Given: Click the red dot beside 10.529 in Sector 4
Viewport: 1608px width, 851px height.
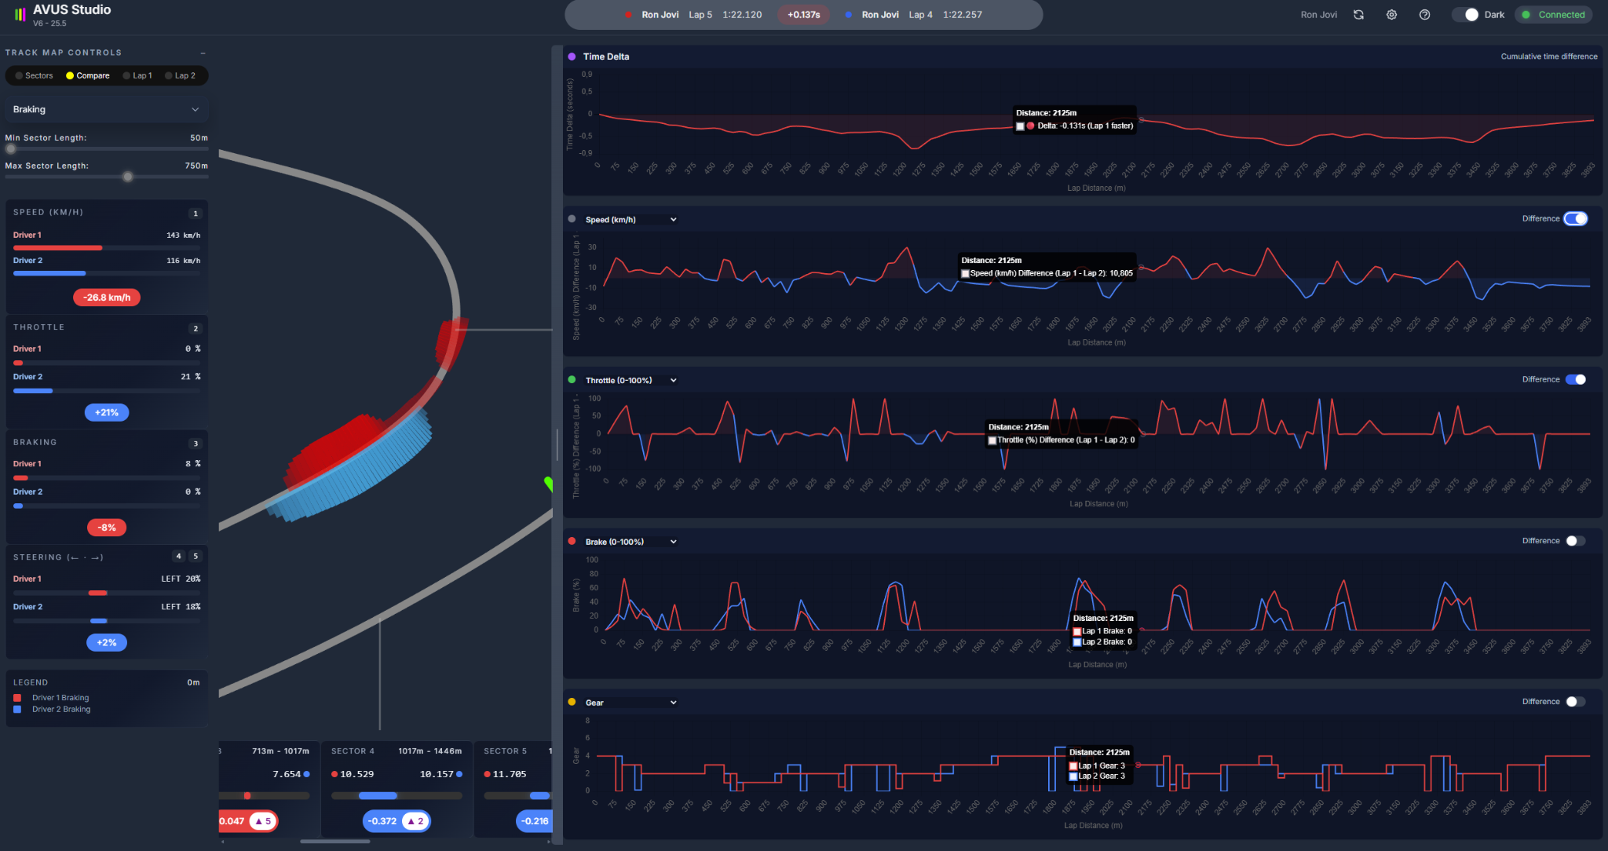Looking at the screenshot, I should pyautogui.click(x=334, y=775).
